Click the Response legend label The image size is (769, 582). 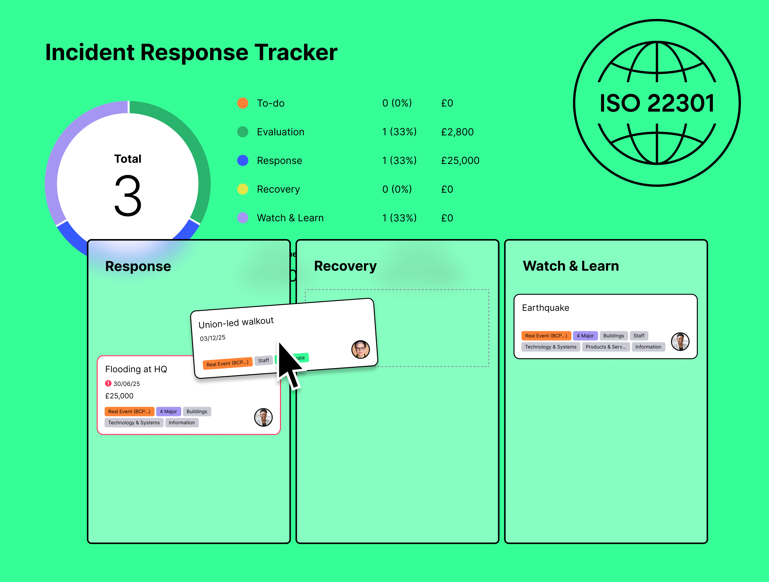280,161
